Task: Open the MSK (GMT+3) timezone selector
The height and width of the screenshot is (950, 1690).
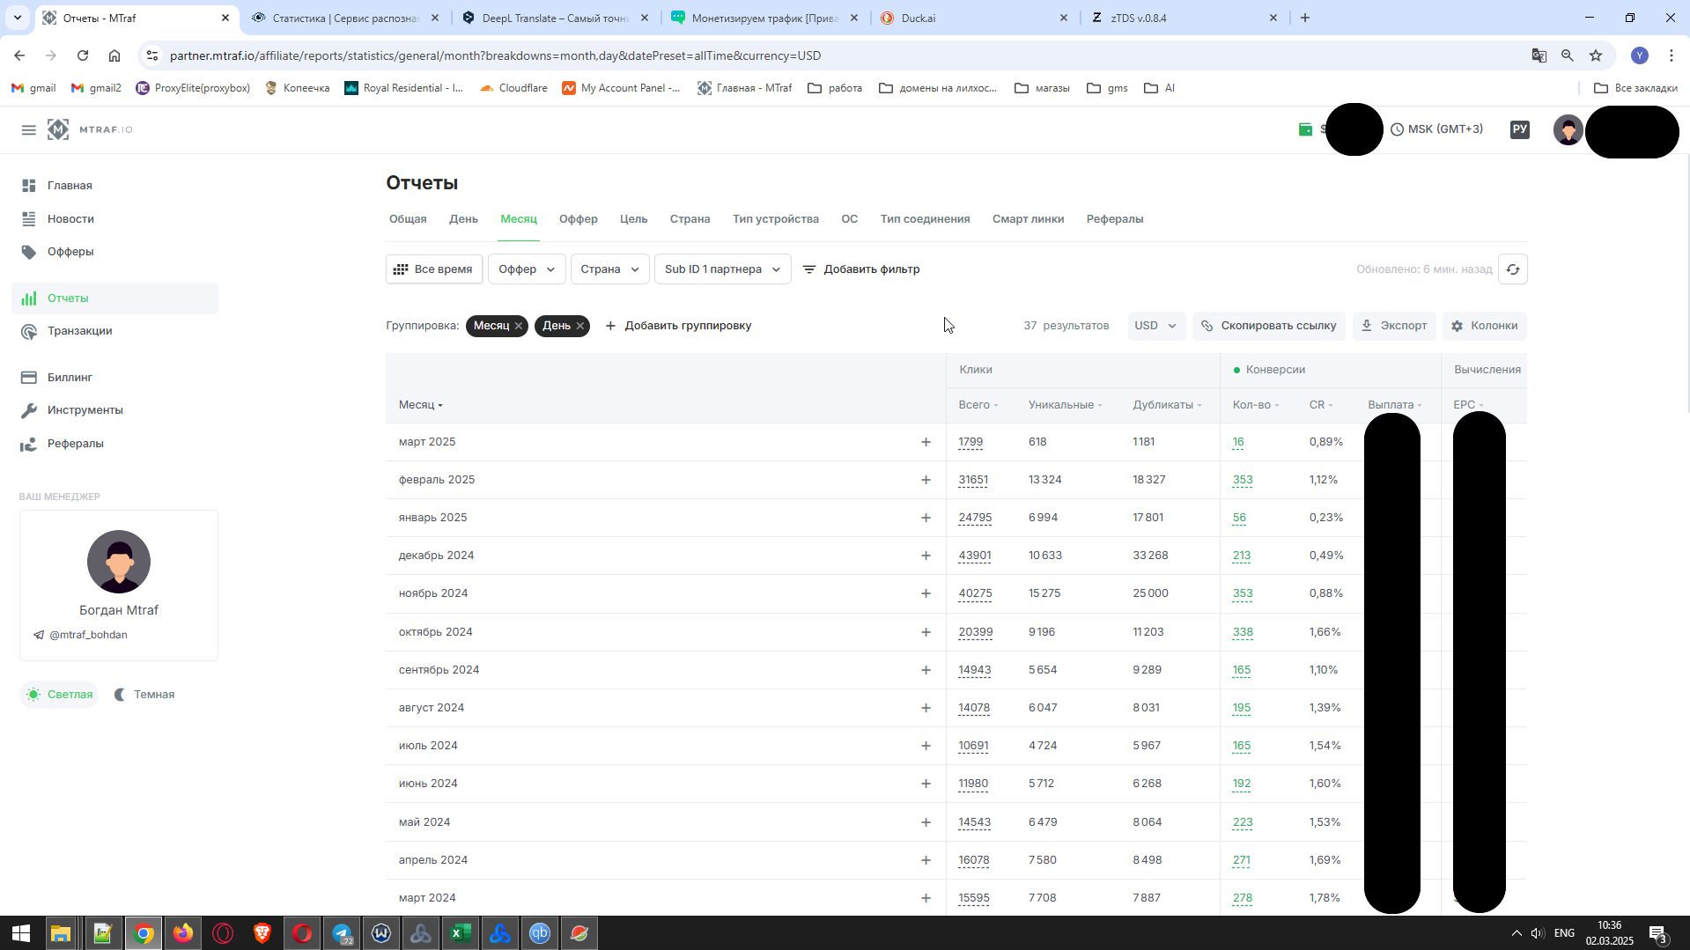Action: [x=1436, y=129]
